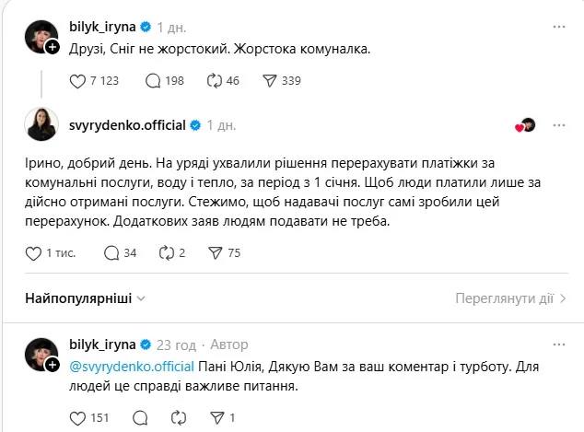Open replies on the first bilyk_iryna post
Screen dimensions: 584x432
pos(153,81)
